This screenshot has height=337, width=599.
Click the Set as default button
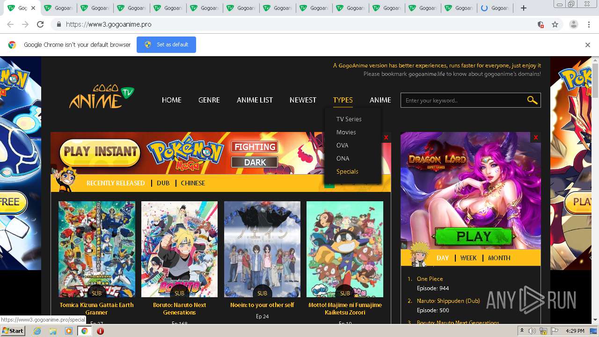click(x=166, y=45)
